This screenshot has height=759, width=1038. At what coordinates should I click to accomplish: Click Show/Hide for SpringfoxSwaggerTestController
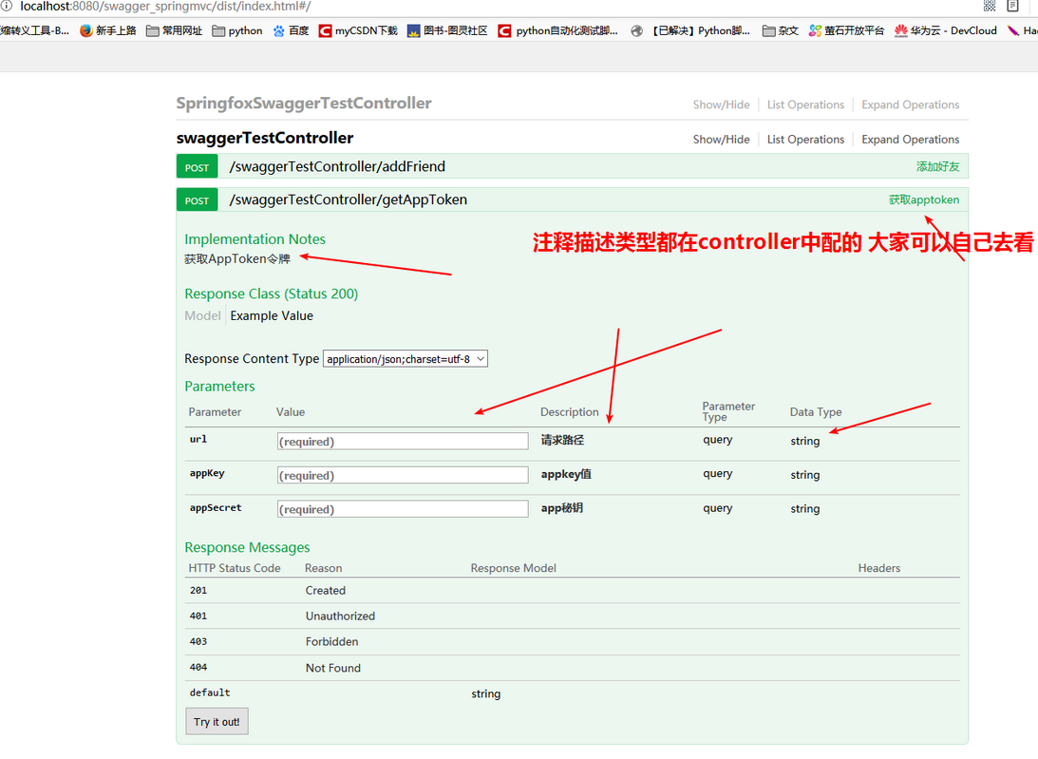721,104
